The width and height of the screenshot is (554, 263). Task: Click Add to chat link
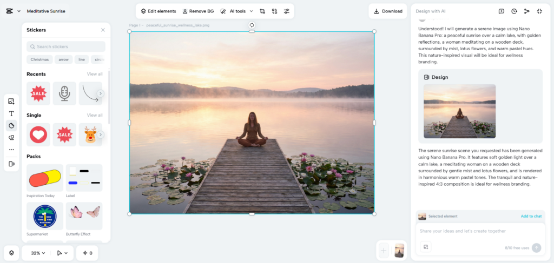pos(531,216)
